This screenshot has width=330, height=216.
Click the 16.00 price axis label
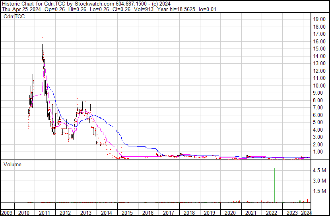point(319,41)
